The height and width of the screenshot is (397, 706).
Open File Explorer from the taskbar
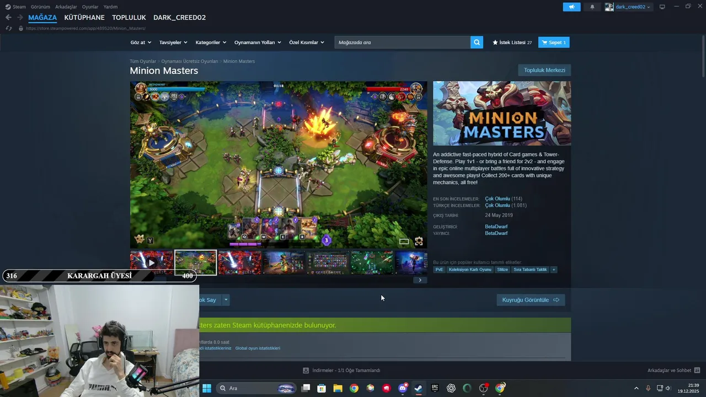[x=338, y=388]
